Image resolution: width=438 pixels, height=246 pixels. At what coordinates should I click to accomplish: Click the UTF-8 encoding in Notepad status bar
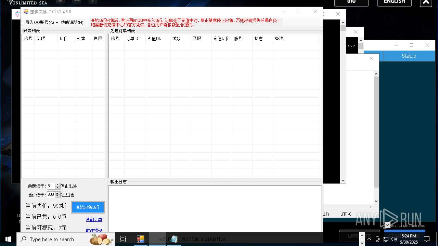point(346,214)
